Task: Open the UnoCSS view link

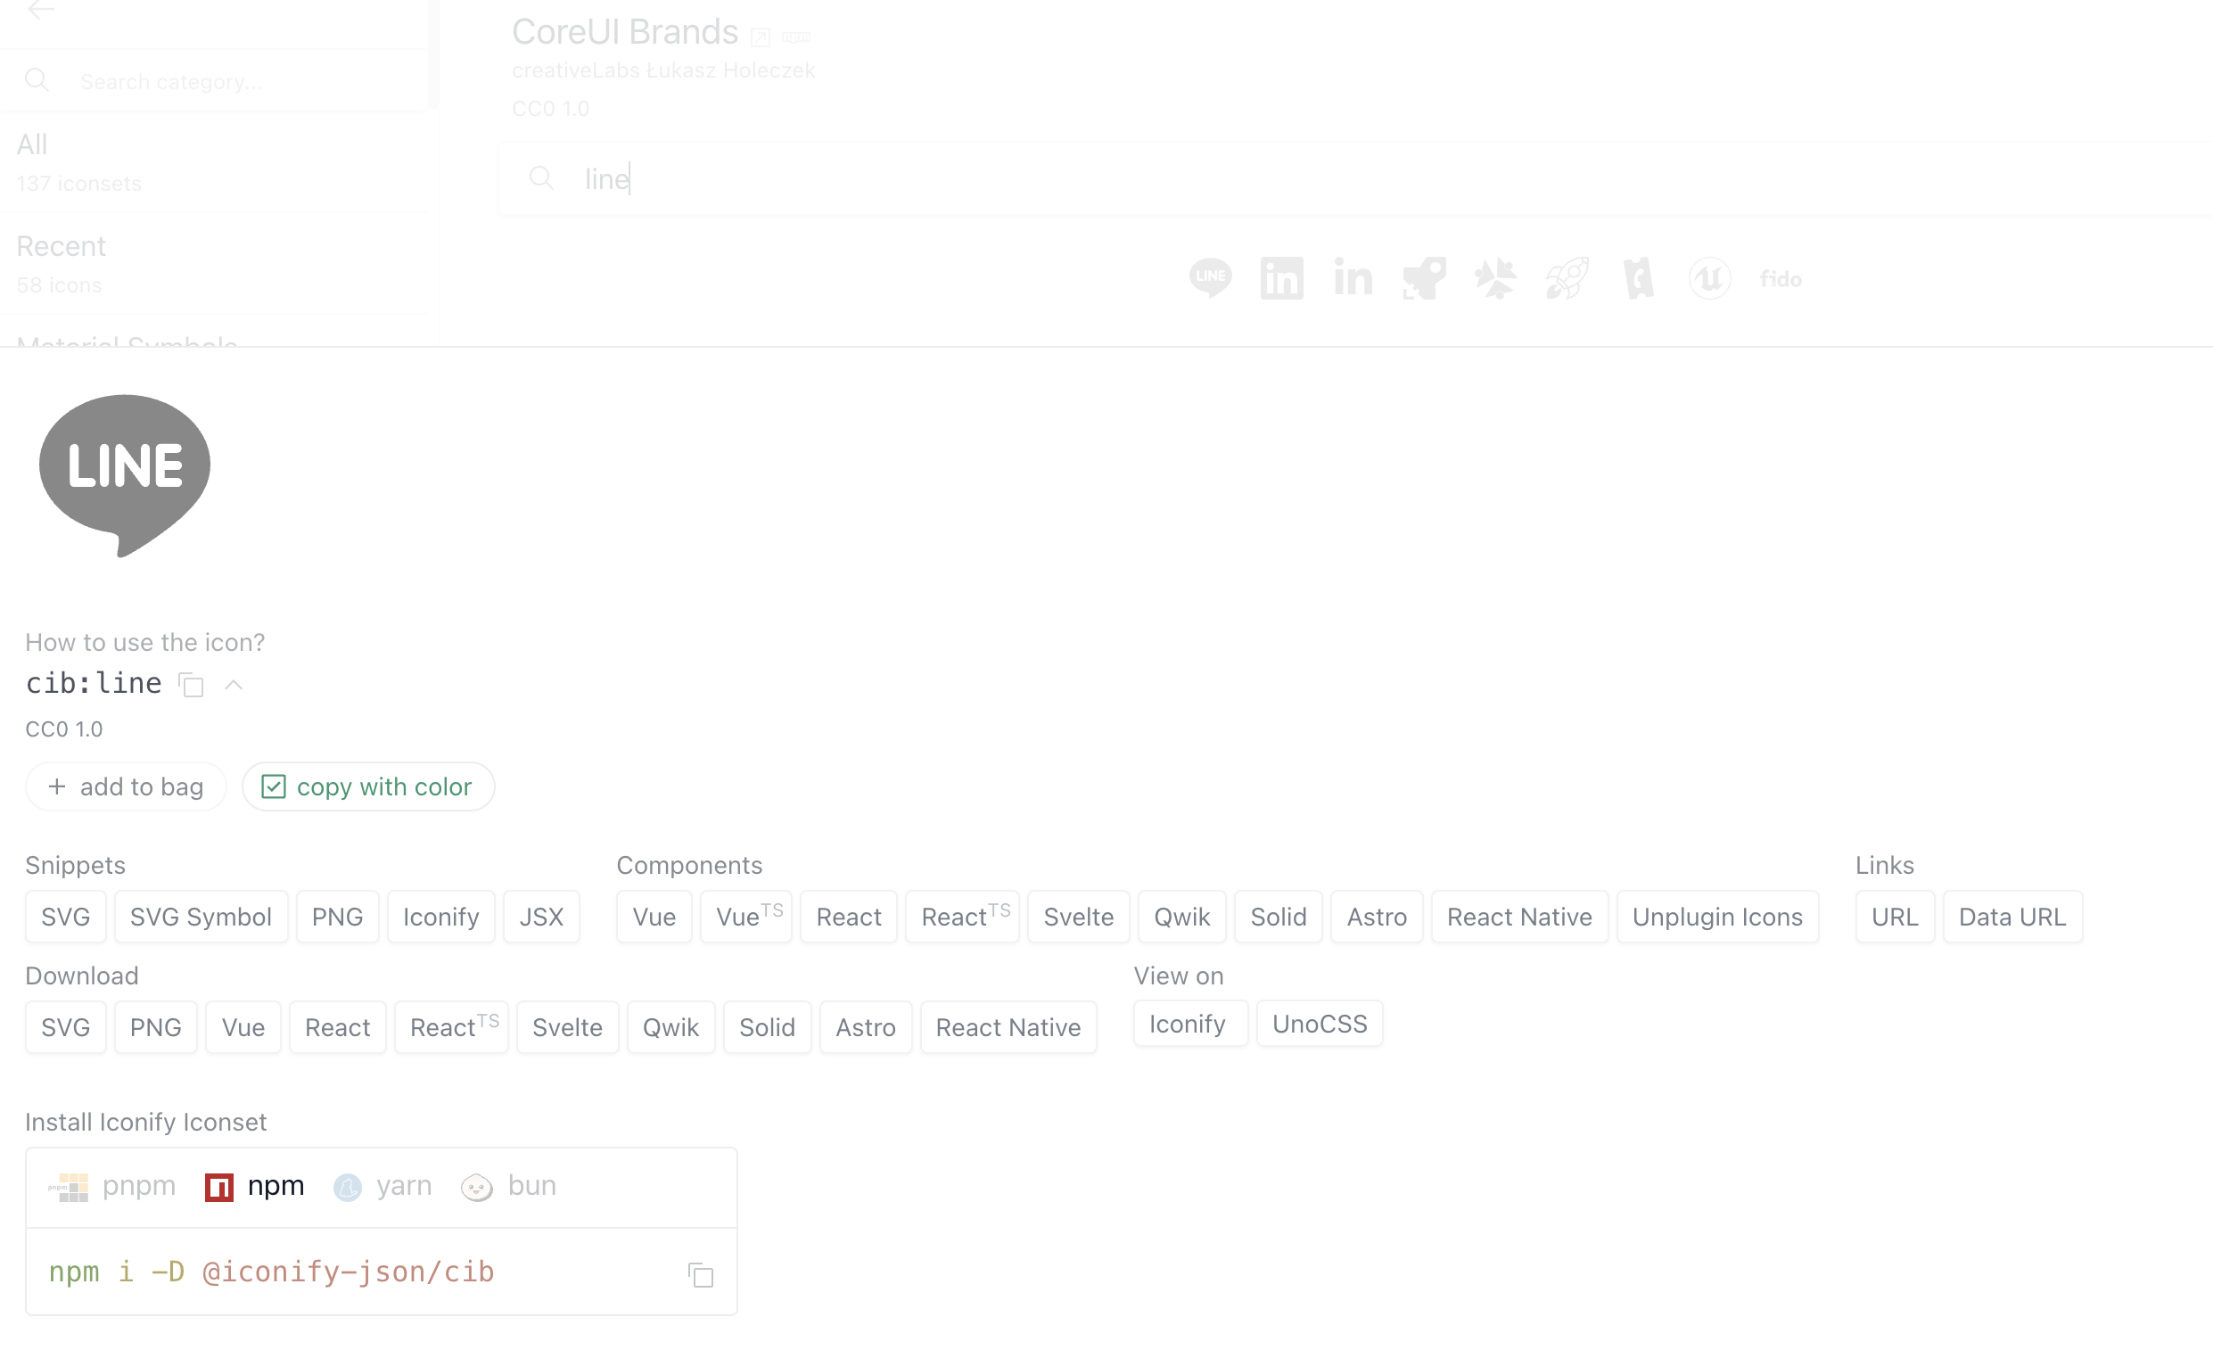Action: click(x=1319, y=1024)
